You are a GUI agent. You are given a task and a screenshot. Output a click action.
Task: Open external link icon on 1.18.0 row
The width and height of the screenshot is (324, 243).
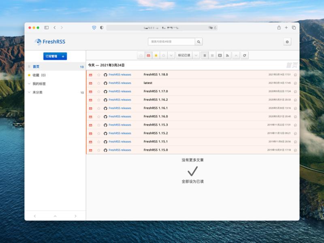pos(295,75)
